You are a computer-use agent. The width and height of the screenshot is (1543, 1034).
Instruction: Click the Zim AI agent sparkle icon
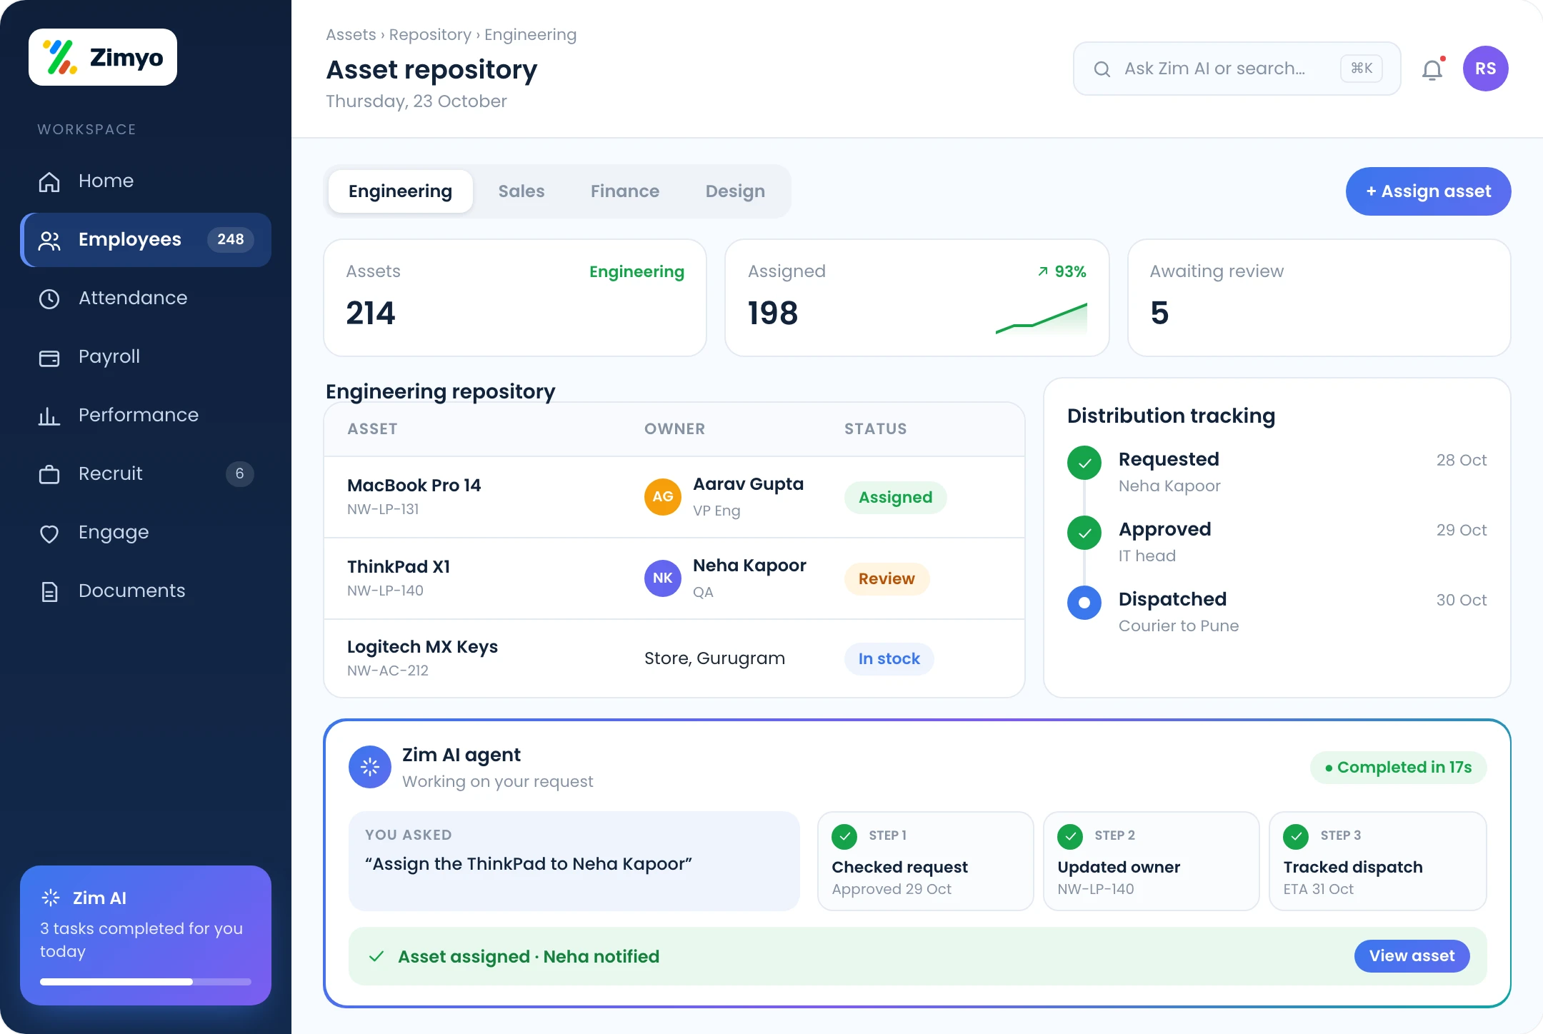pos(370,767)
